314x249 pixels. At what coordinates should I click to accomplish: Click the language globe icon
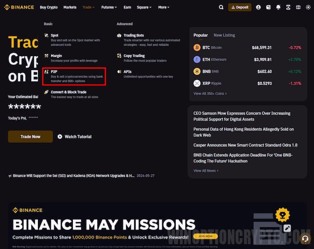(299, 7)
